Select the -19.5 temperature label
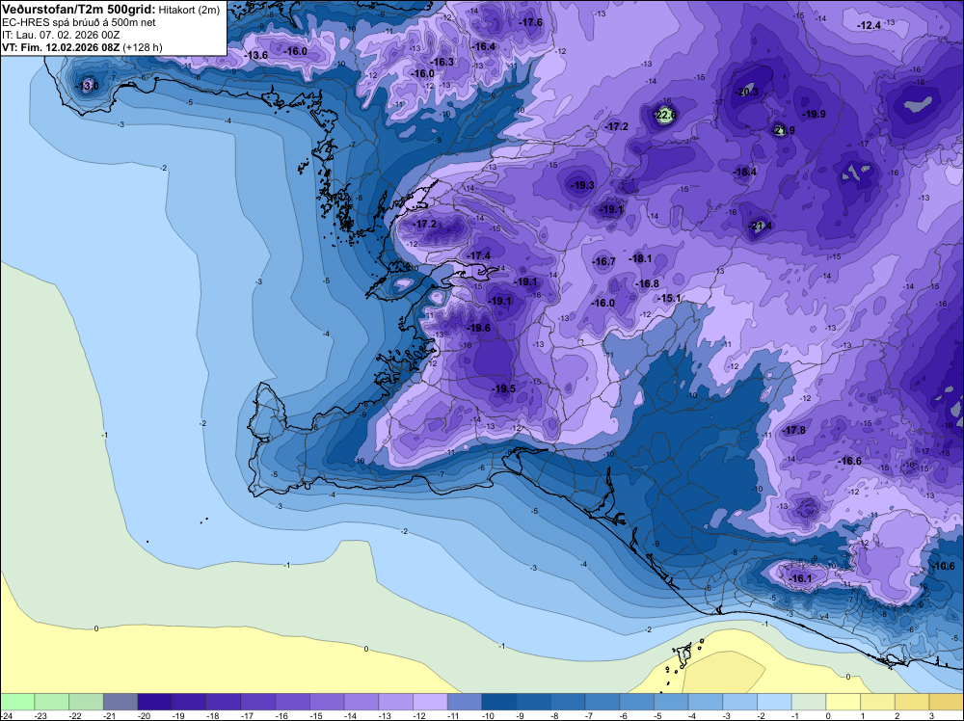 coord(504,388)
